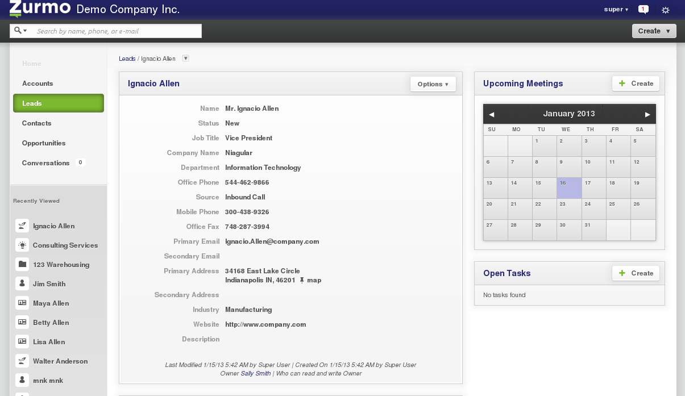Click the person icon beside mnk mnk

tap(22, 380)
